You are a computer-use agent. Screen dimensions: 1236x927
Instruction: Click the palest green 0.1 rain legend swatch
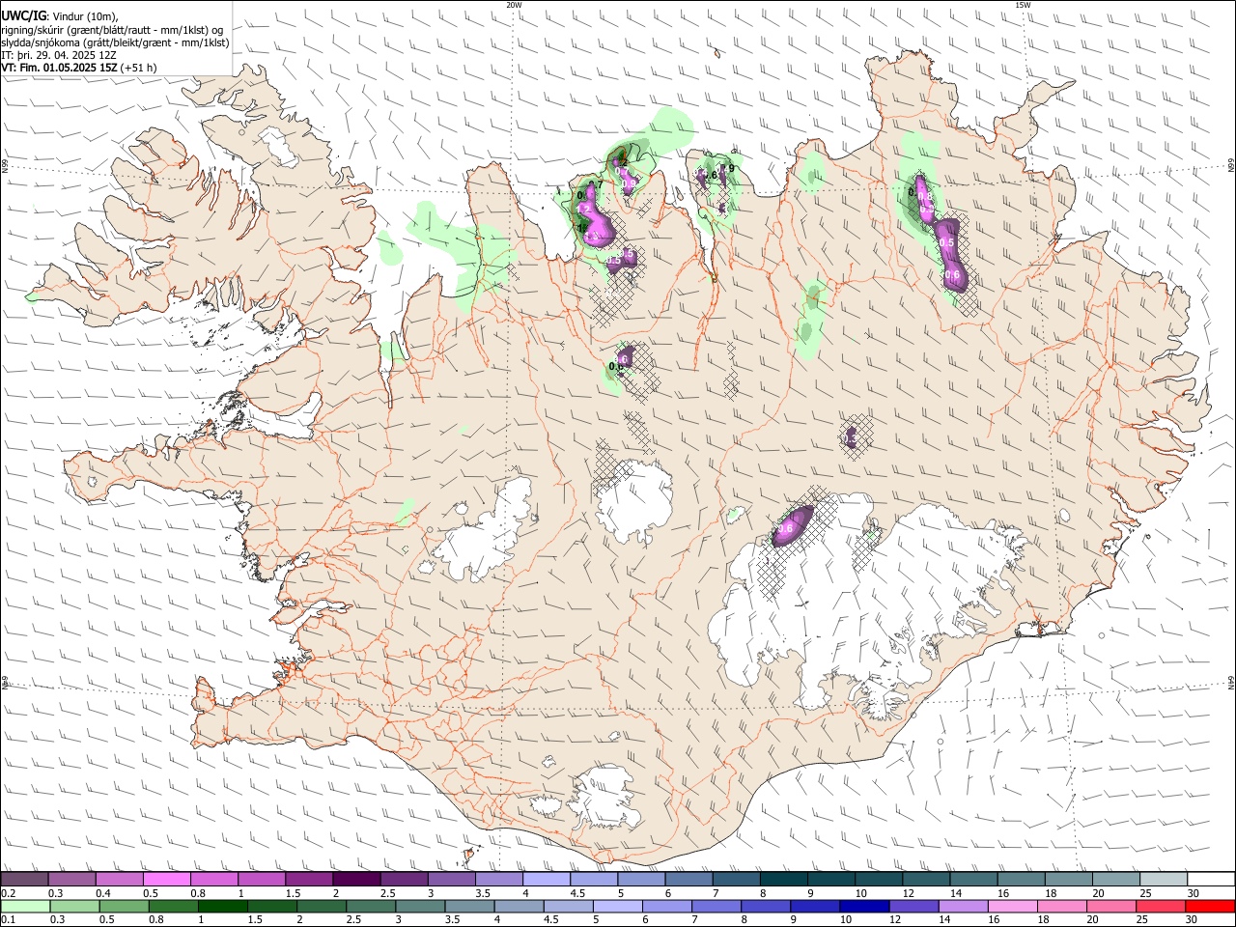[x=26, y=906]
